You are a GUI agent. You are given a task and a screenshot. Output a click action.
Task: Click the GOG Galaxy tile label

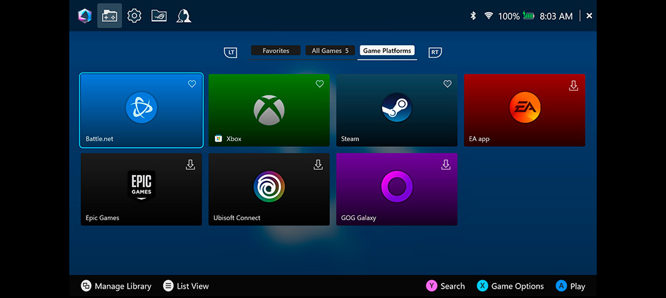(x=358, y=218)
